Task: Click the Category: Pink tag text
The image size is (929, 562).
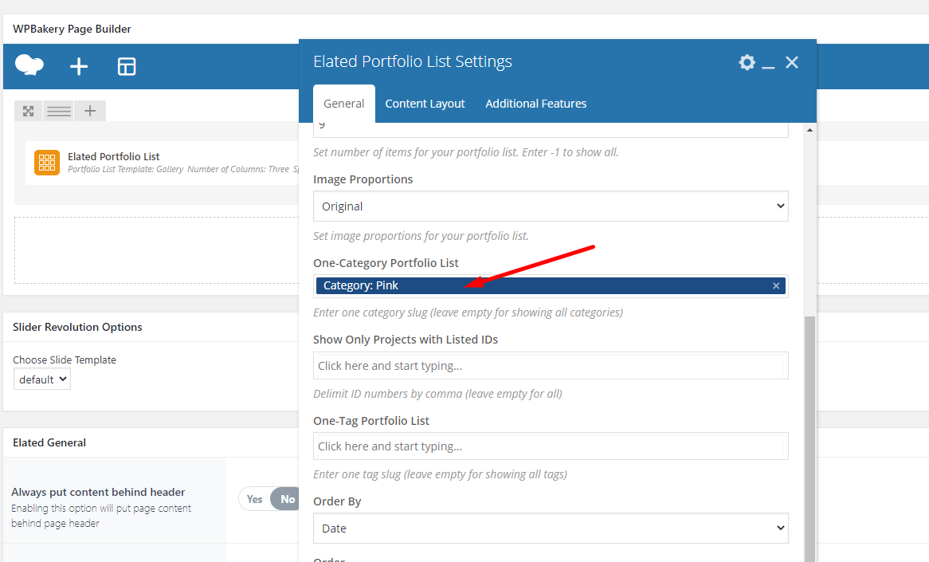Action: (360, 285)
